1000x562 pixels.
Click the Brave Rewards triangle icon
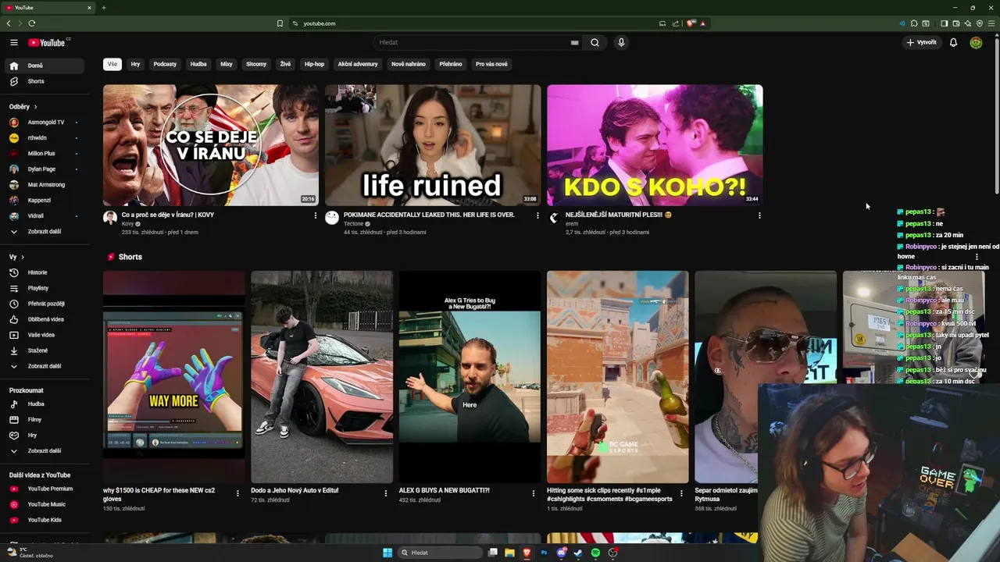point(702,23)
